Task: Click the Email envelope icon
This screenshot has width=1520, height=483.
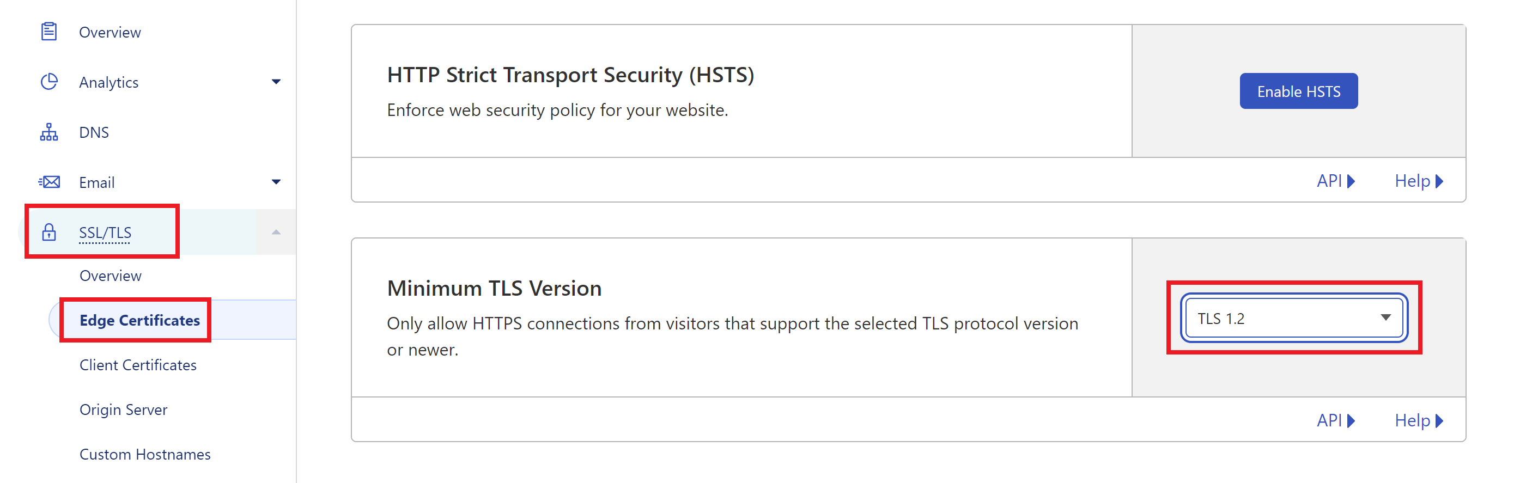Action: click(49, 182)
